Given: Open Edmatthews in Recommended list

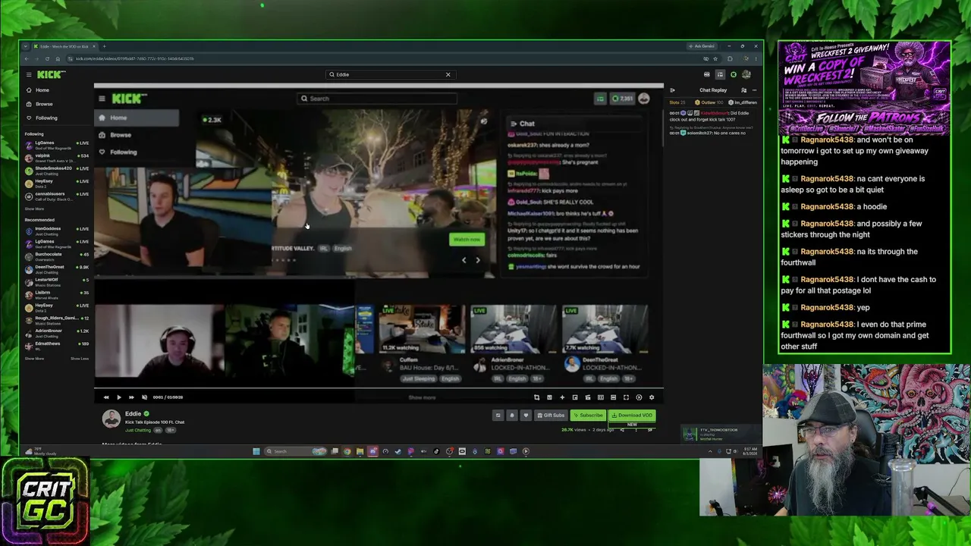Looking at the screenshot, I should [57, 345].
